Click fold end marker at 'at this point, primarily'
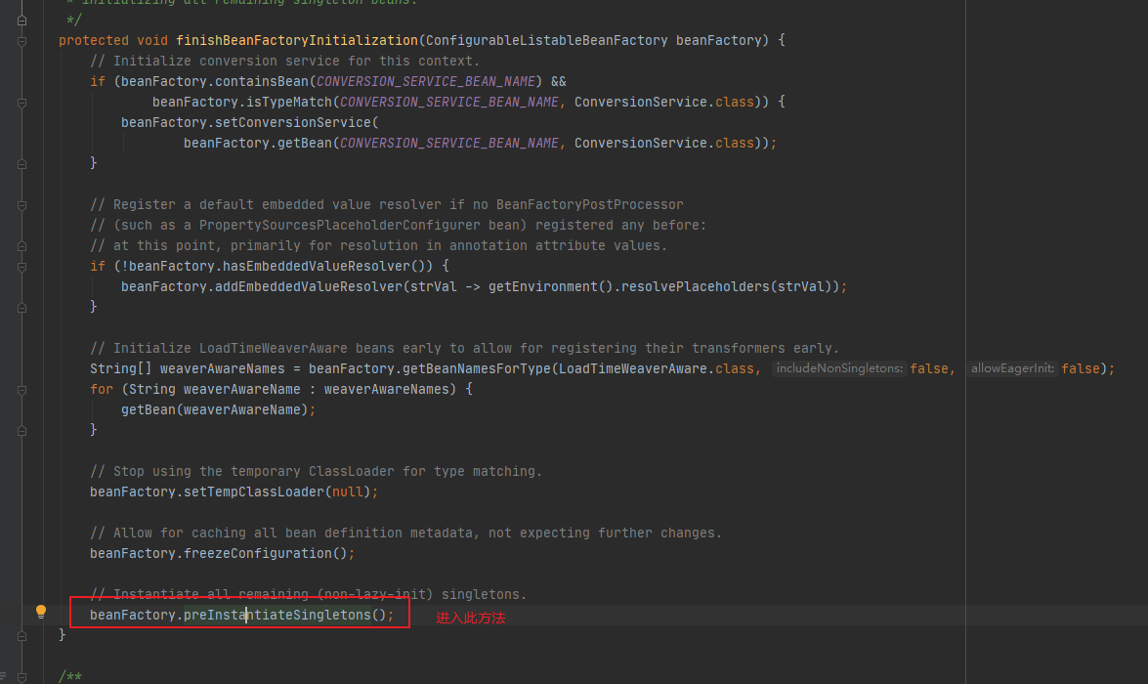This screenshot has height=684, width=1148. (x=21, y=246)
